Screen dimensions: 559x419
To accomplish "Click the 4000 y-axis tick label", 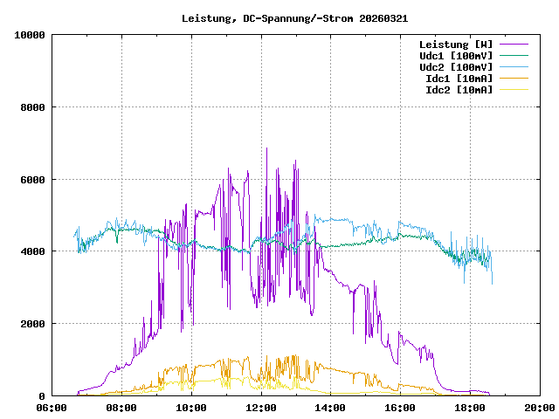I will (x=32, y=251).
